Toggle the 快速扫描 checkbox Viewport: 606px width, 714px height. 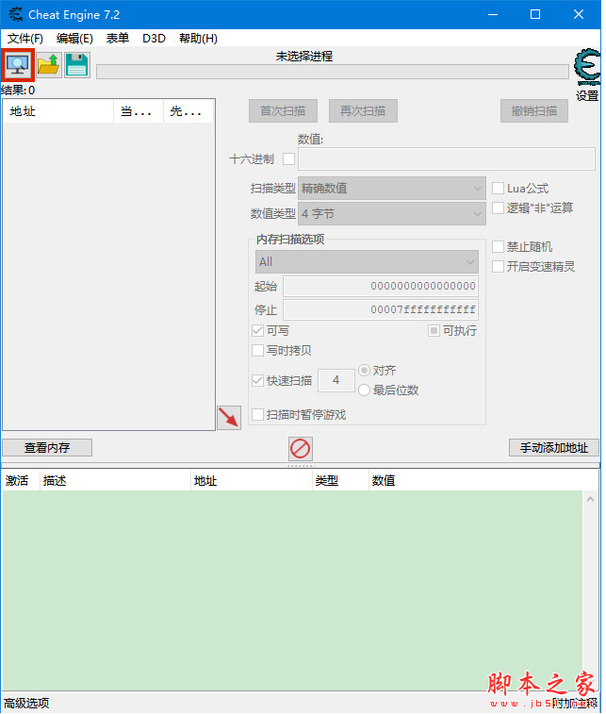point(257,380)
